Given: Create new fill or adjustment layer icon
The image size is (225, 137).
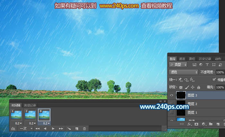Looking at the screenshot, I should click(203, 124).
